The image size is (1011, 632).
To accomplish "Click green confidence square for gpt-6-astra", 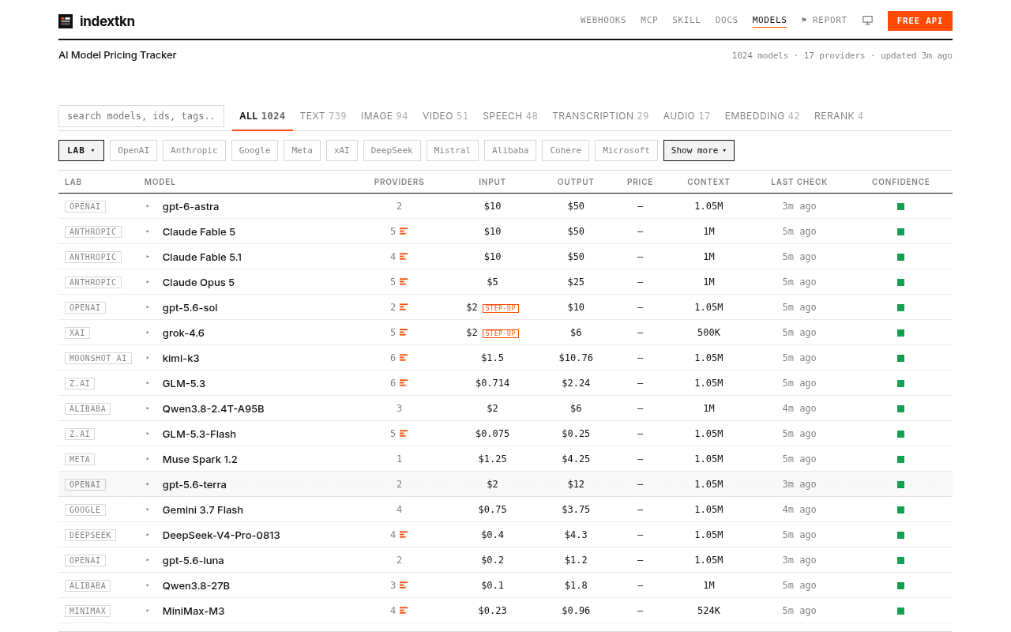I will click(x=900, y=206).
